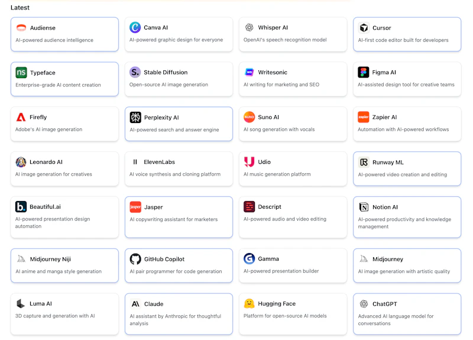Click the Jasper red logo icon
Screen dimensions: 473x340
[x=135, y=207]
